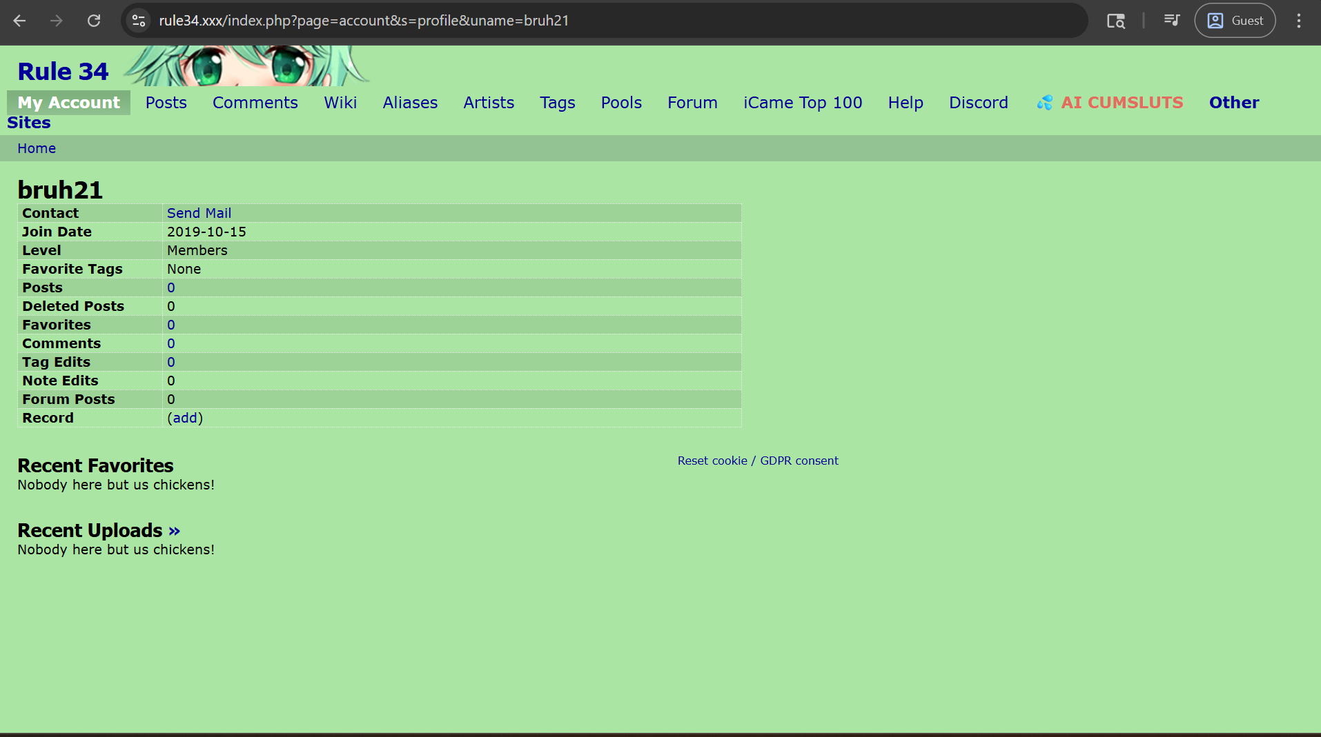The image size is (1321, 737).
Task: Open the browser three-dot menu
Action: pyautogui.click(x=1298, y=21)
